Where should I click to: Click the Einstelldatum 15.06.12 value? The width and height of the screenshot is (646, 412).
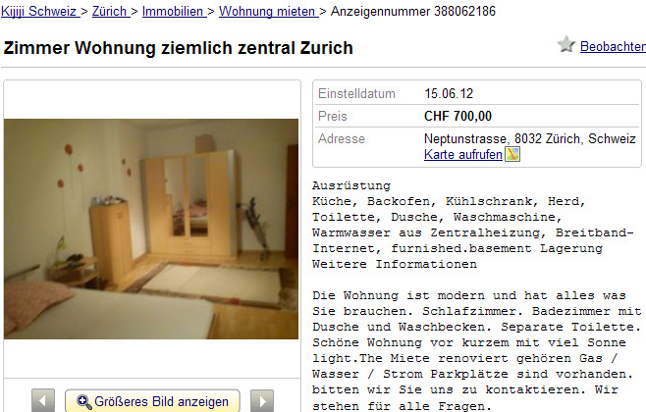click(449, 93)
